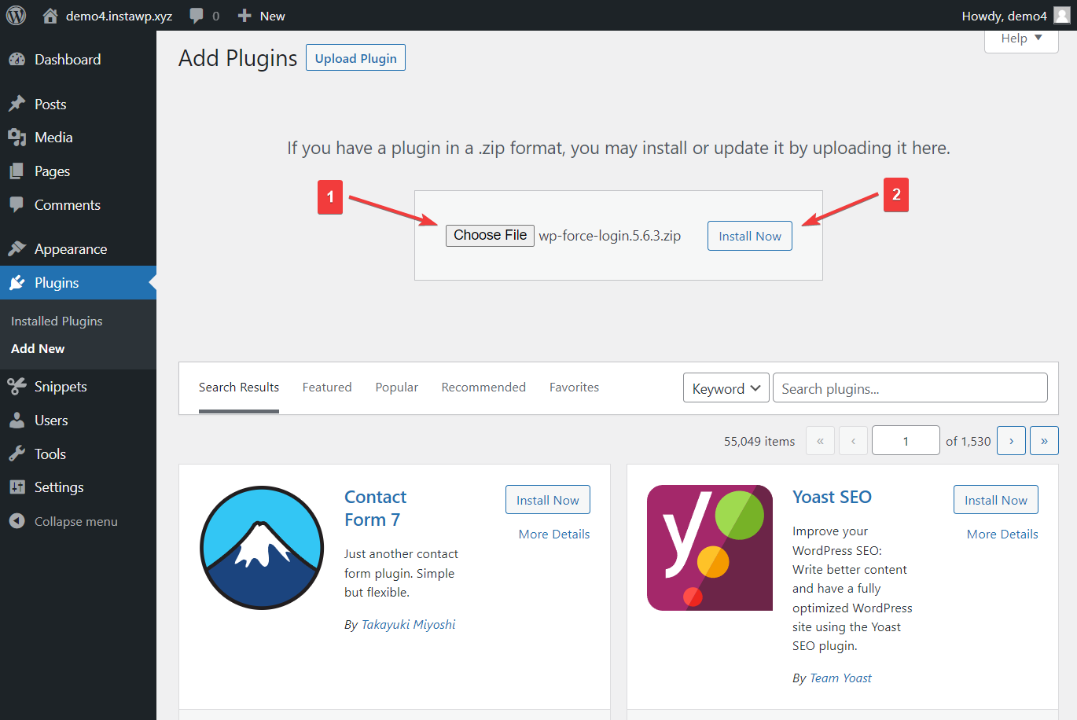Open More Details for Yoast SEO
Image resolution: width=1077 pixels, height=720 pixels.
[x=1002, y=534]
